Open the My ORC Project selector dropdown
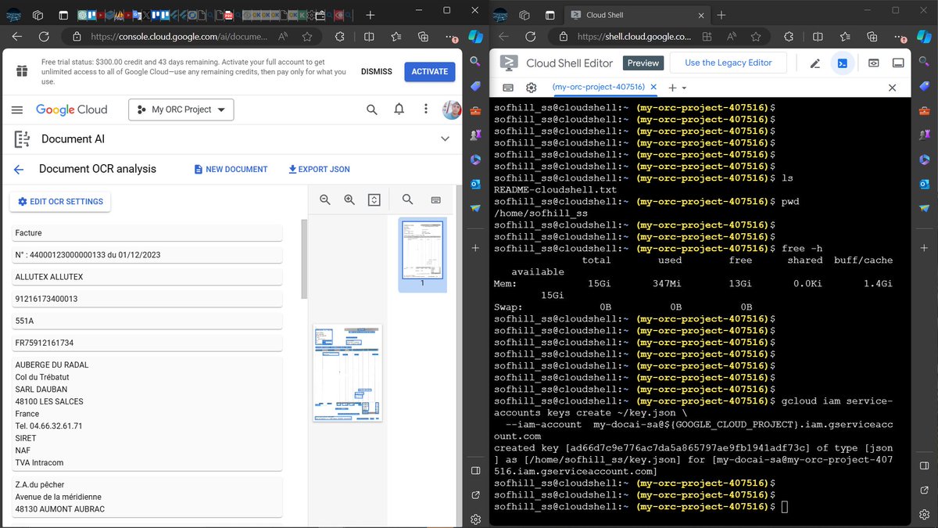Screen dimensions: 938x528 click(x=181, y=110)
